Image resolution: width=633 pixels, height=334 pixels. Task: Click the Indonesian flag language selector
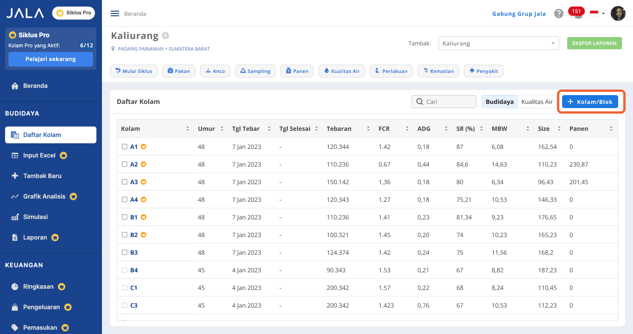click(597, 13)
